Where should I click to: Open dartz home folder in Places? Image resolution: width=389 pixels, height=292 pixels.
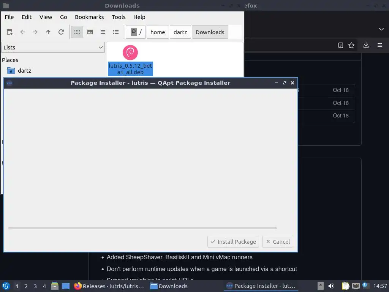tap(24, 71)
